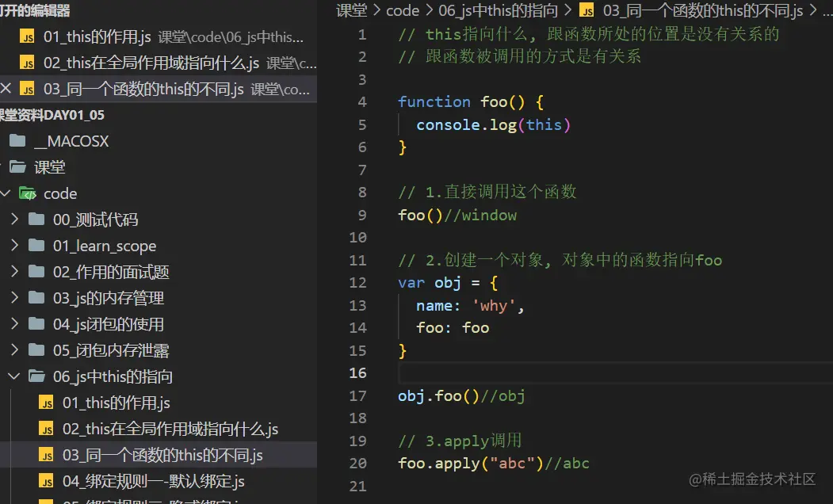Viewport: 833px width, 504px height.
Task: Click the __MACOSX folder icon
Action: click(17, 141)
